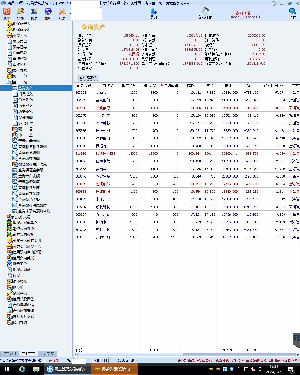
Task: Click the 登录 login toolbar icon
Action: (21, 13)
